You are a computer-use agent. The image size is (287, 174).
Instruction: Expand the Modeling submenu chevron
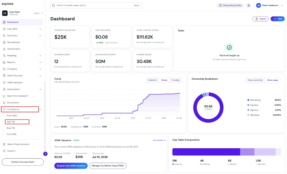click(40, 56)
